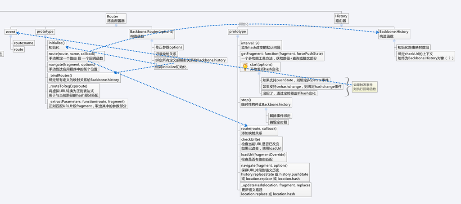Select the getFragment function node
Viewport: 461px width, 204px height.
coord(282,56)
